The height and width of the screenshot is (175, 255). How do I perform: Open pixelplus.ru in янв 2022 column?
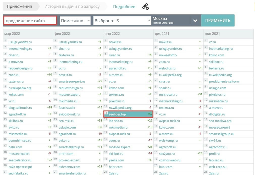[x=117, y=101]
